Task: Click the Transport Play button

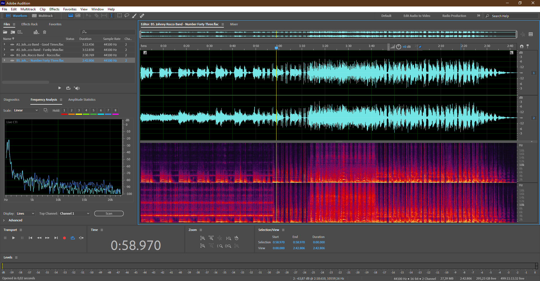Action: coord(13,238)
